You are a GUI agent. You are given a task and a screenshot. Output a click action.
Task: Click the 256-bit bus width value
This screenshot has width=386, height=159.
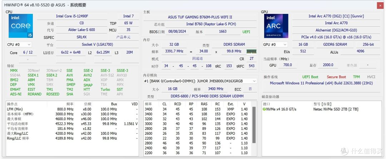tap(368, 45)
